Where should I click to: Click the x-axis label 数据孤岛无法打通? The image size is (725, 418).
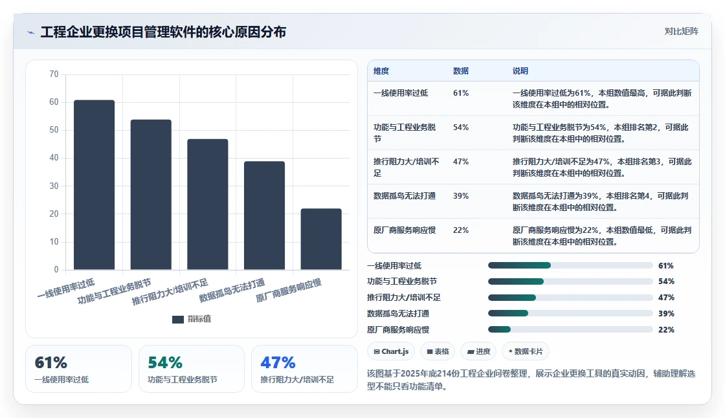coord(232,290)
